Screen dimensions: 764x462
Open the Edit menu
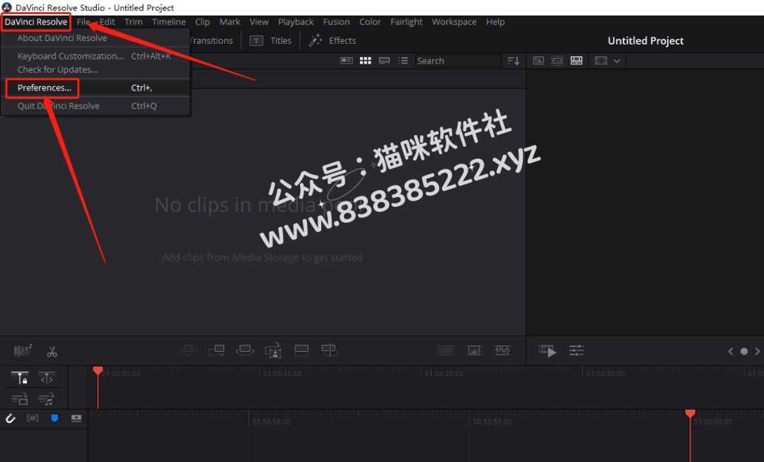[x=108, y=22]
